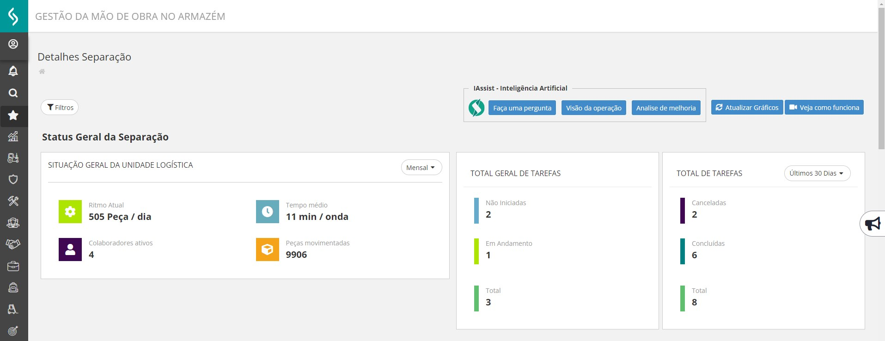The image size is (885, 341).
Task: Click the megaphone announcement tab
Action: pyautogui.click(x=873, y=224)
